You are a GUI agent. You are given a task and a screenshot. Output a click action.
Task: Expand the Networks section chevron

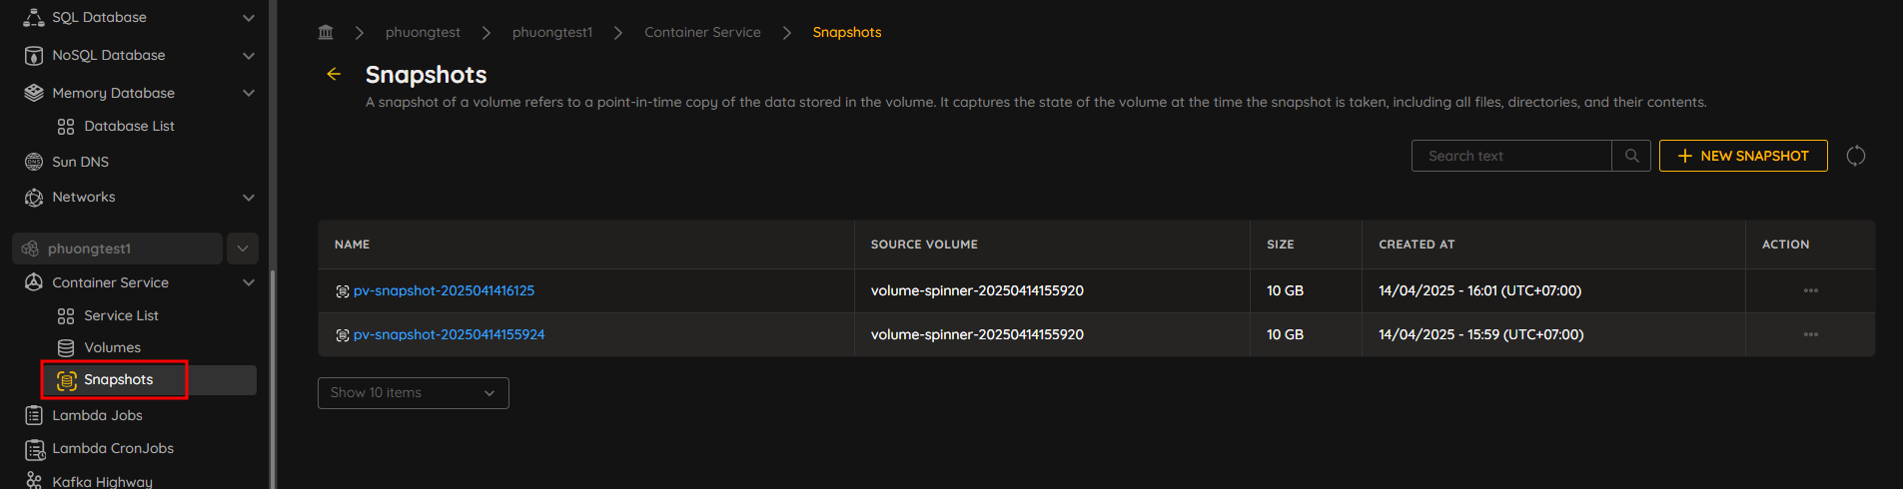tap(249, 198)
